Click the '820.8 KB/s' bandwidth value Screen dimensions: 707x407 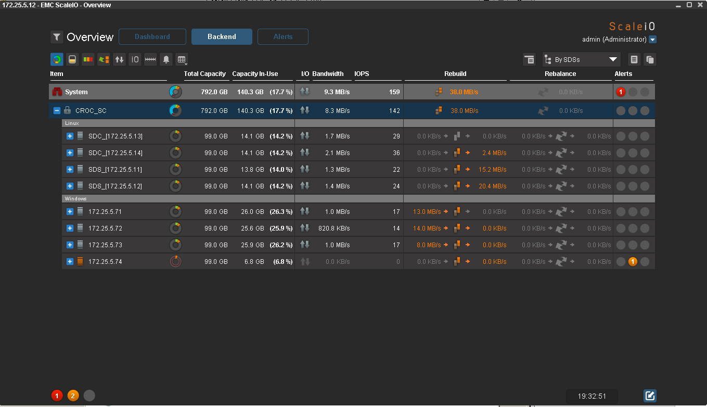(x=334, y=228)
